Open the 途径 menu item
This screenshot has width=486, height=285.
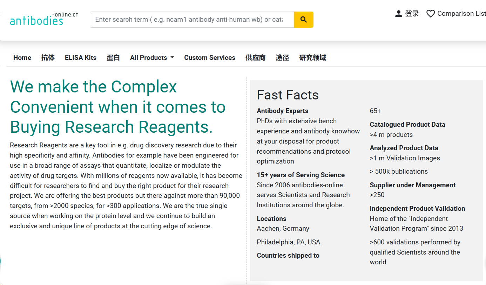pyautogui.click(x=282, y=58)
